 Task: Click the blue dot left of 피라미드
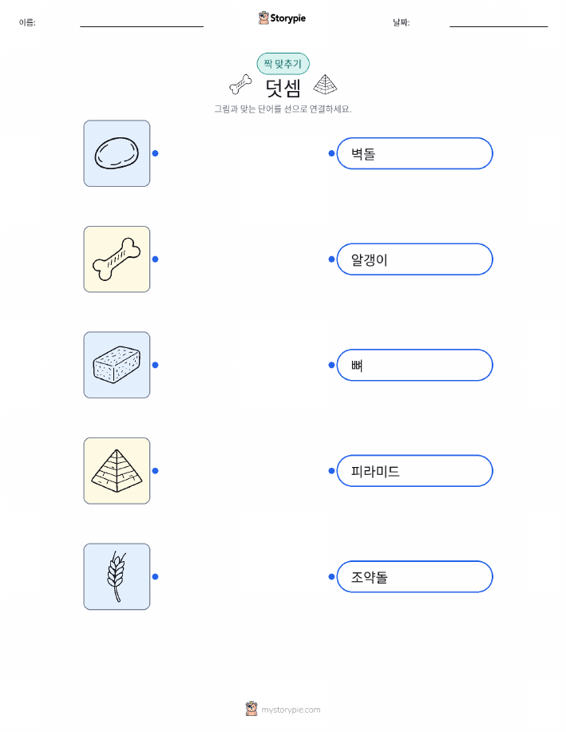(x=331, y=471)
